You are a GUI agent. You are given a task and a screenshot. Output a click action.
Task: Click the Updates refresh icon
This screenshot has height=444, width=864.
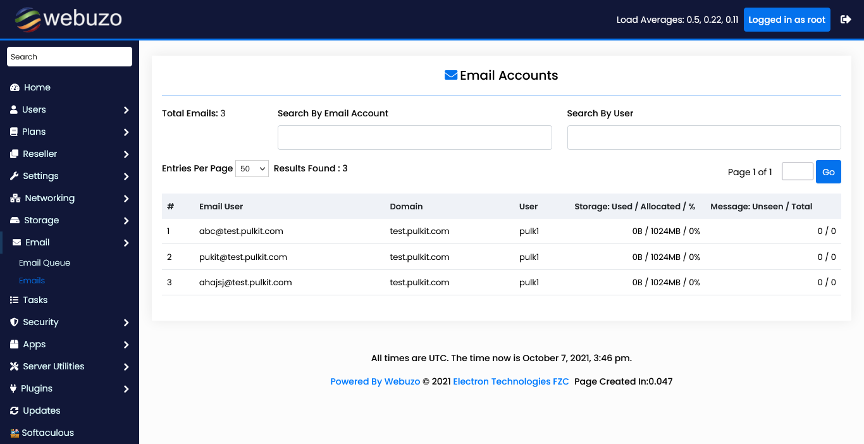pyautogui.click(x=15, y=410)
